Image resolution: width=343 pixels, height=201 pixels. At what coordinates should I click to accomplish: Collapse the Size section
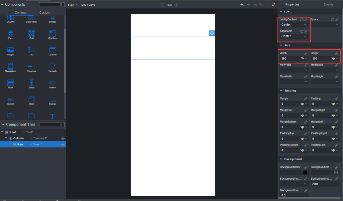tap(281, 45)
